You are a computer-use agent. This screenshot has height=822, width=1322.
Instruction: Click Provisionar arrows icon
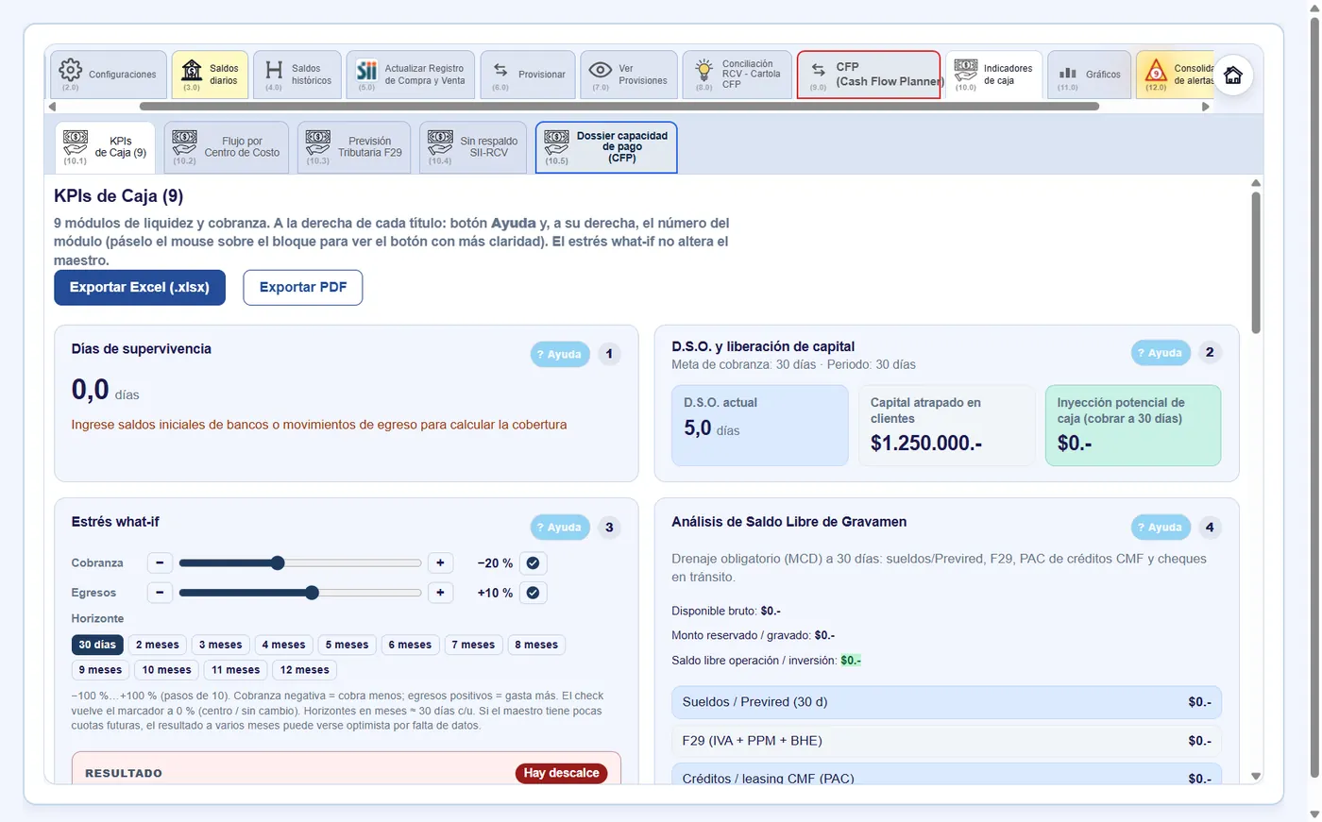click(x=500, y=71)
